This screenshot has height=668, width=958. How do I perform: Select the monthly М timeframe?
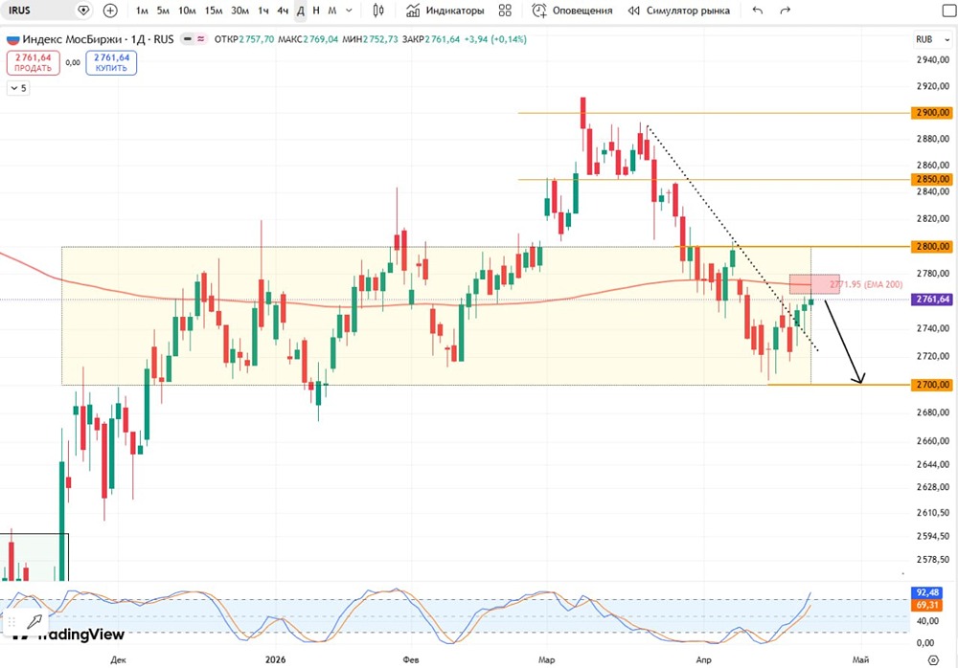coord(331,11)
